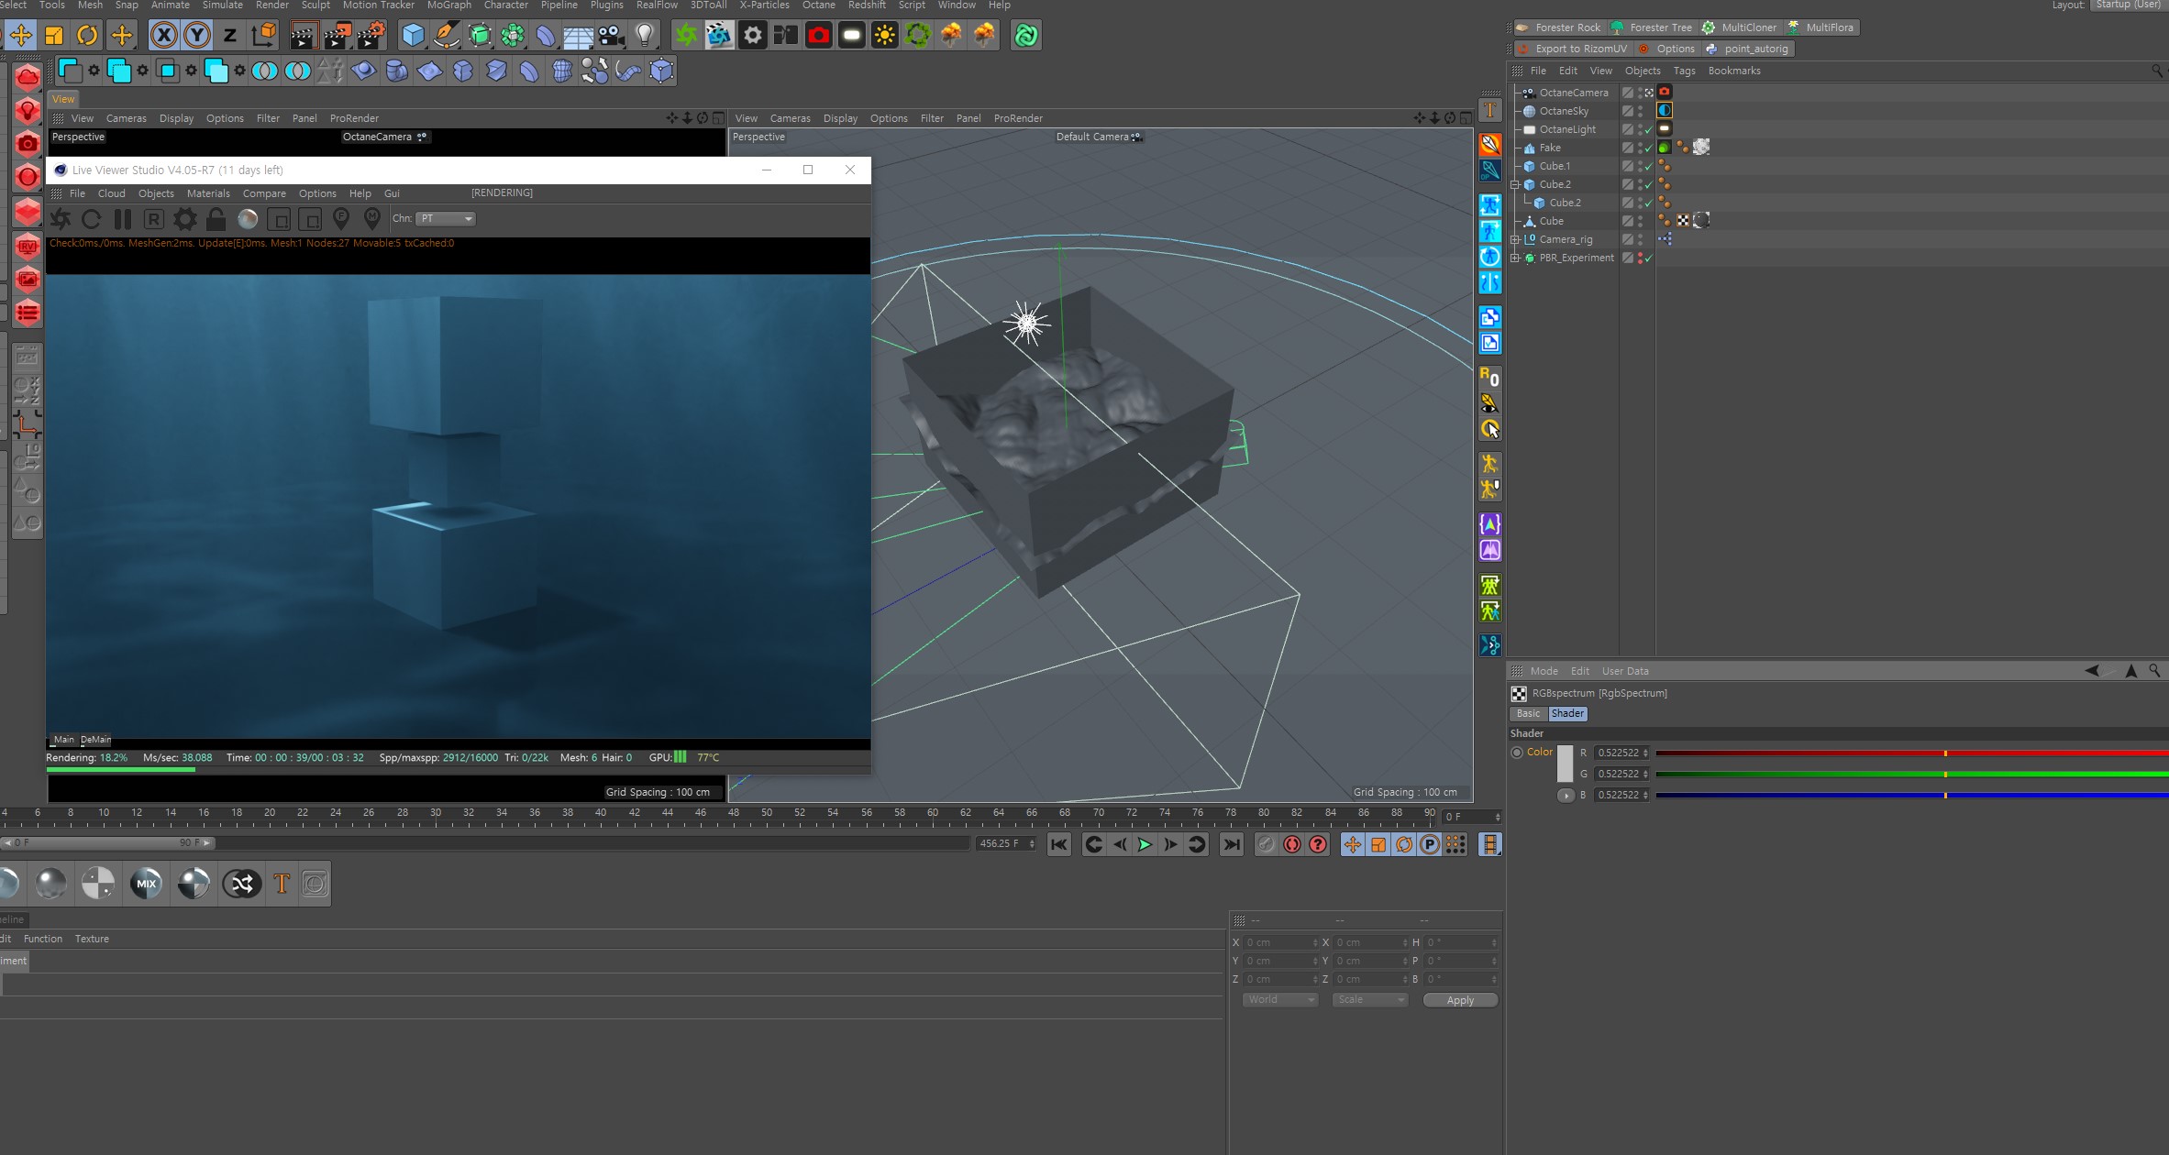Switch to the Basic tab

click(x=1528, y=713)
